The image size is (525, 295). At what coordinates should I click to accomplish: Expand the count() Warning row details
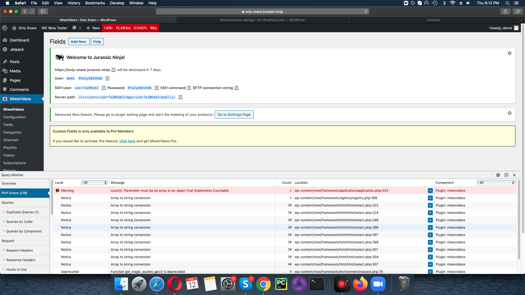pos(430,190)
